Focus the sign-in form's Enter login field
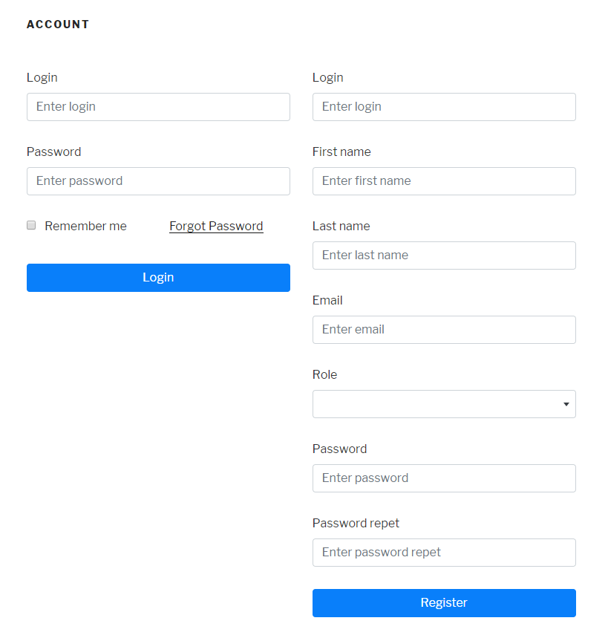Image resolution: width=608 pixels, height=638 pixels. point(158,107)
